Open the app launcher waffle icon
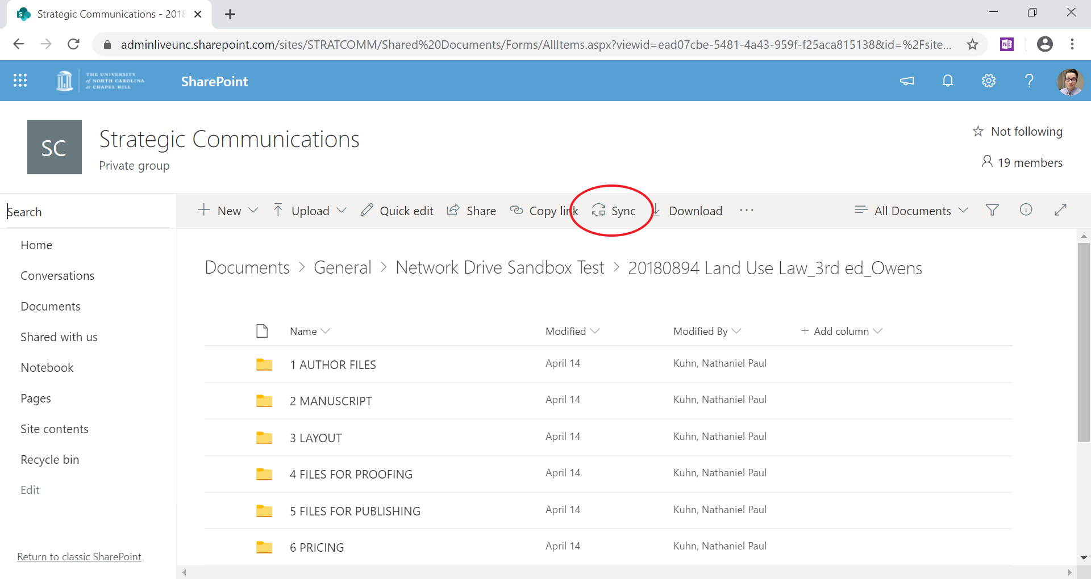 click(19, 80)
